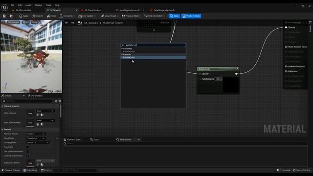Collapse the Depth Fade node
Image resolution: width=313 pixels, height=176 pixels.
[x=237, y=69]
